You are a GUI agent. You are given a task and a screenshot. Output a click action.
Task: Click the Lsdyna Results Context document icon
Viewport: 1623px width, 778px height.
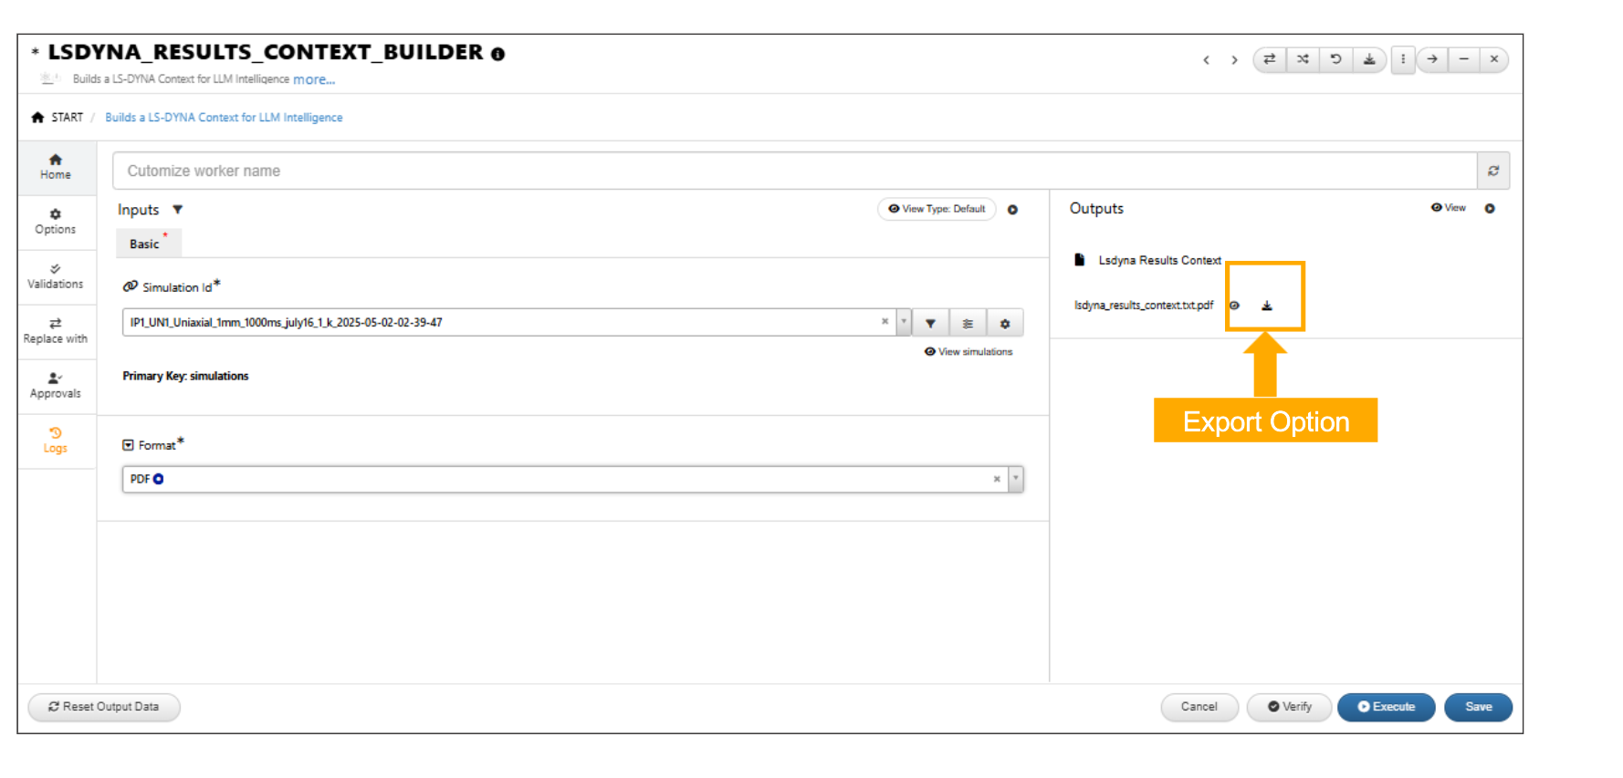click(x=1080, y=260)
